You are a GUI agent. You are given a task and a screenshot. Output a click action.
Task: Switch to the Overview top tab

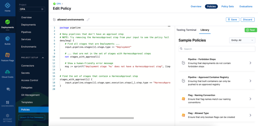point(196,6)
